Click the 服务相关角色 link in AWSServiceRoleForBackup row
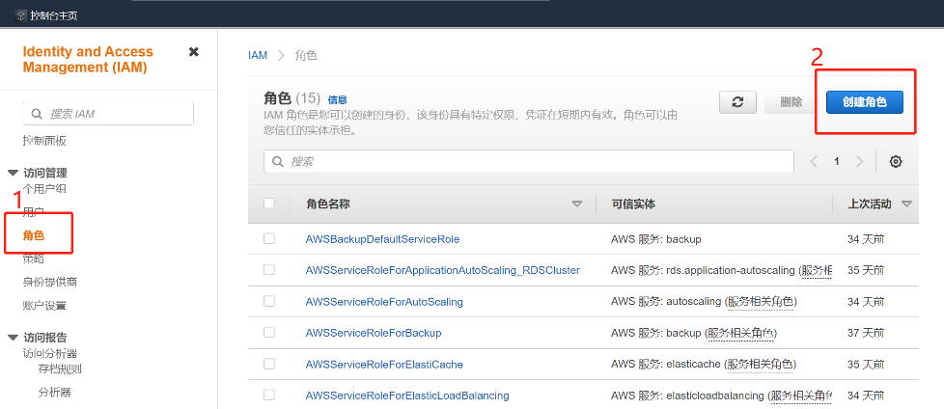Image resolution: width=944 pixels, height=409 pixels. [741, 333]
